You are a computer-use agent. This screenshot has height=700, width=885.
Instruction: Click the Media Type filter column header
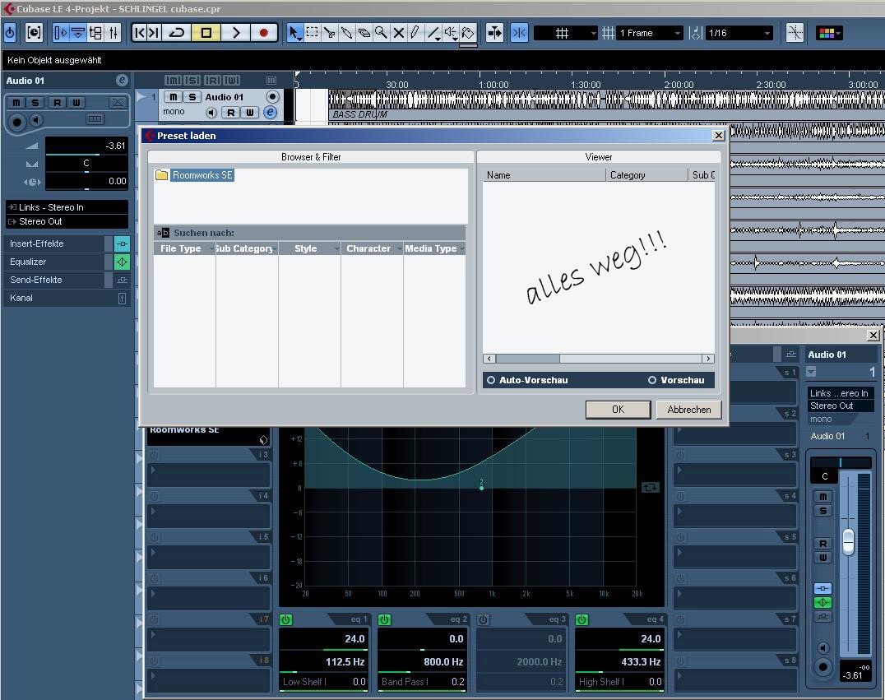[x=434, y=249]
